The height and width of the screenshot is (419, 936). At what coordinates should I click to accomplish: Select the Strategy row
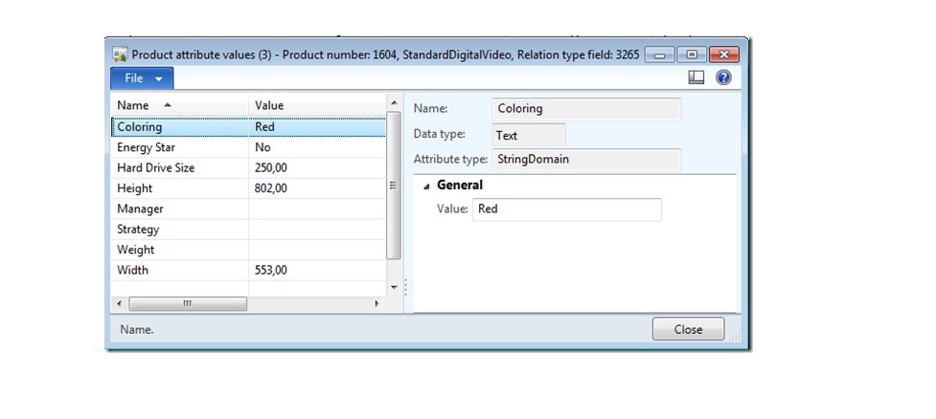(x=248, y=229)
